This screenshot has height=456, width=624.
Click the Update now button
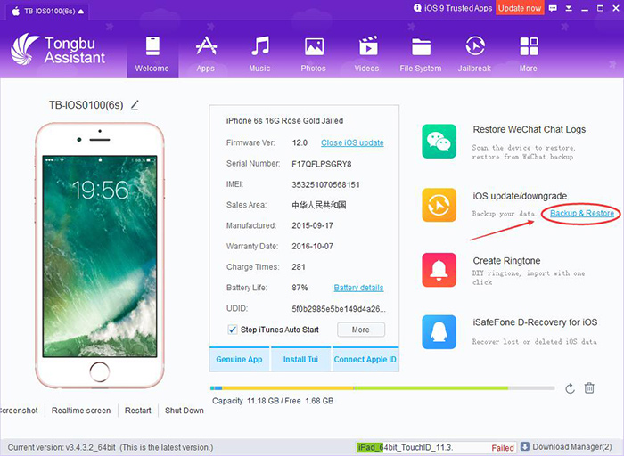520,8
